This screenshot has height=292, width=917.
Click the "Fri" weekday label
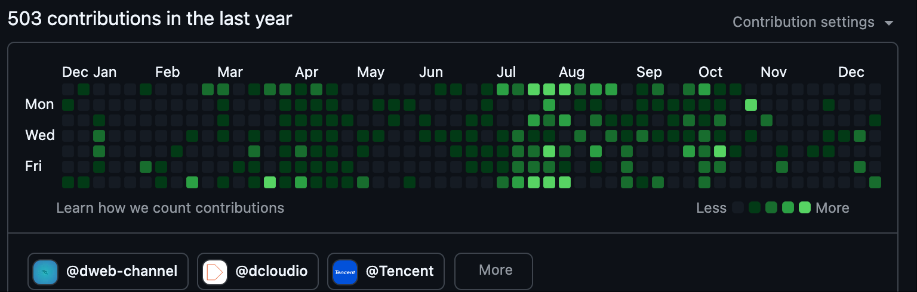pos(33,167)
